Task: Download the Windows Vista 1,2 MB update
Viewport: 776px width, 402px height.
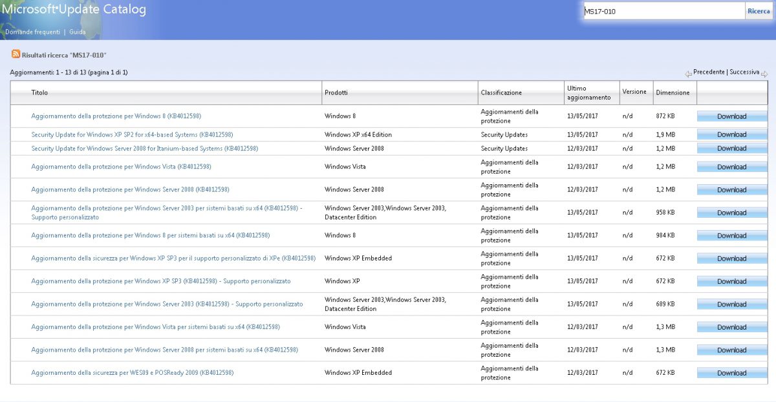Action: [732, 167]
